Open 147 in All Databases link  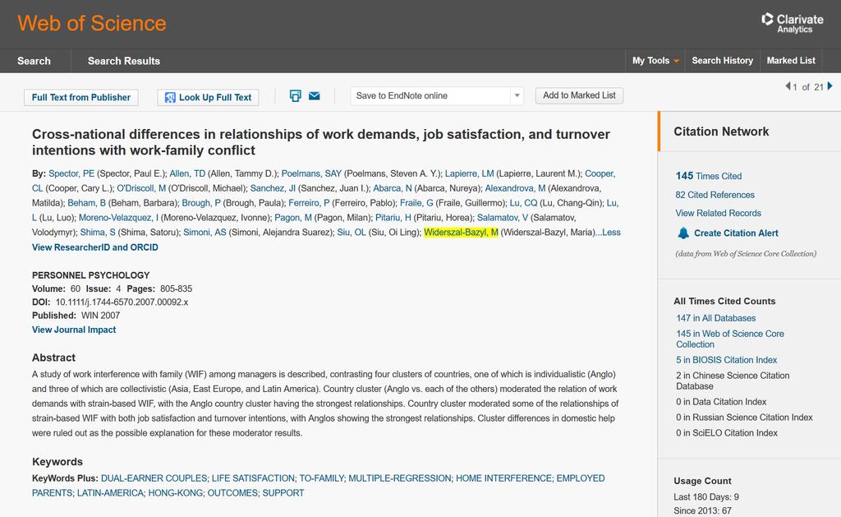pyautogui.click(x=716, y=318)
